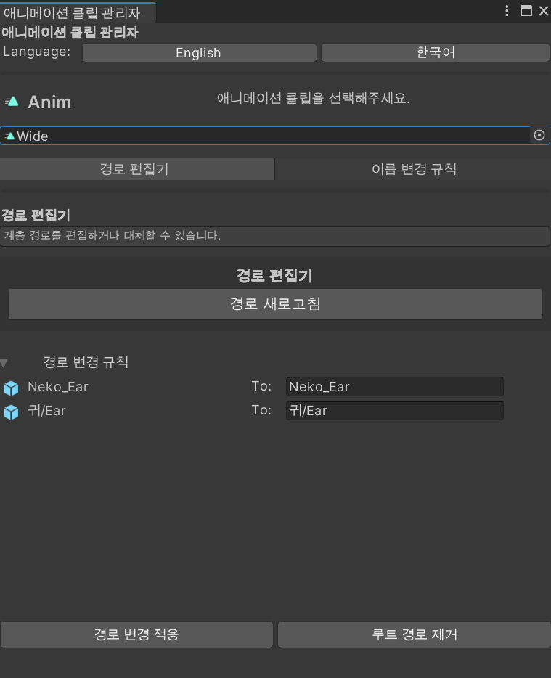The height and width of the screenshot is (678, 551).
Task: Click the Neko_Ear path label
Action: click(58, 387)
